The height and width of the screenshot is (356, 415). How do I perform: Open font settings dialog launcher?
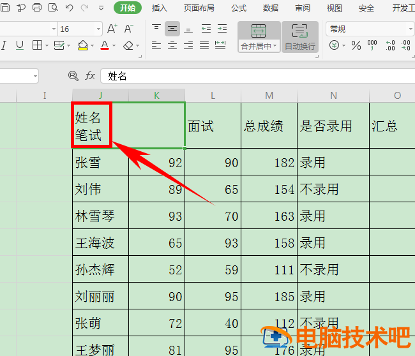(140, 56)
